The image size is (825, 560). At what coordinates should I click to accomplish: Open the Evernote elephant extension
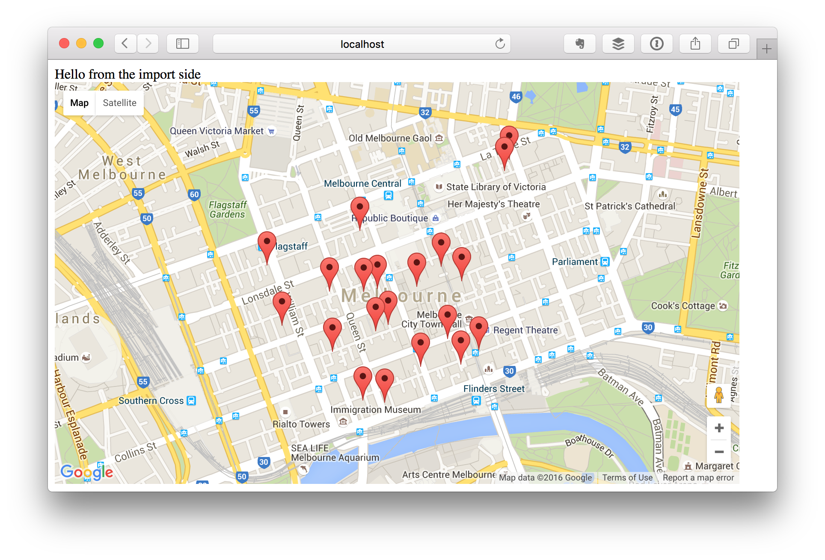coord(580,44)
